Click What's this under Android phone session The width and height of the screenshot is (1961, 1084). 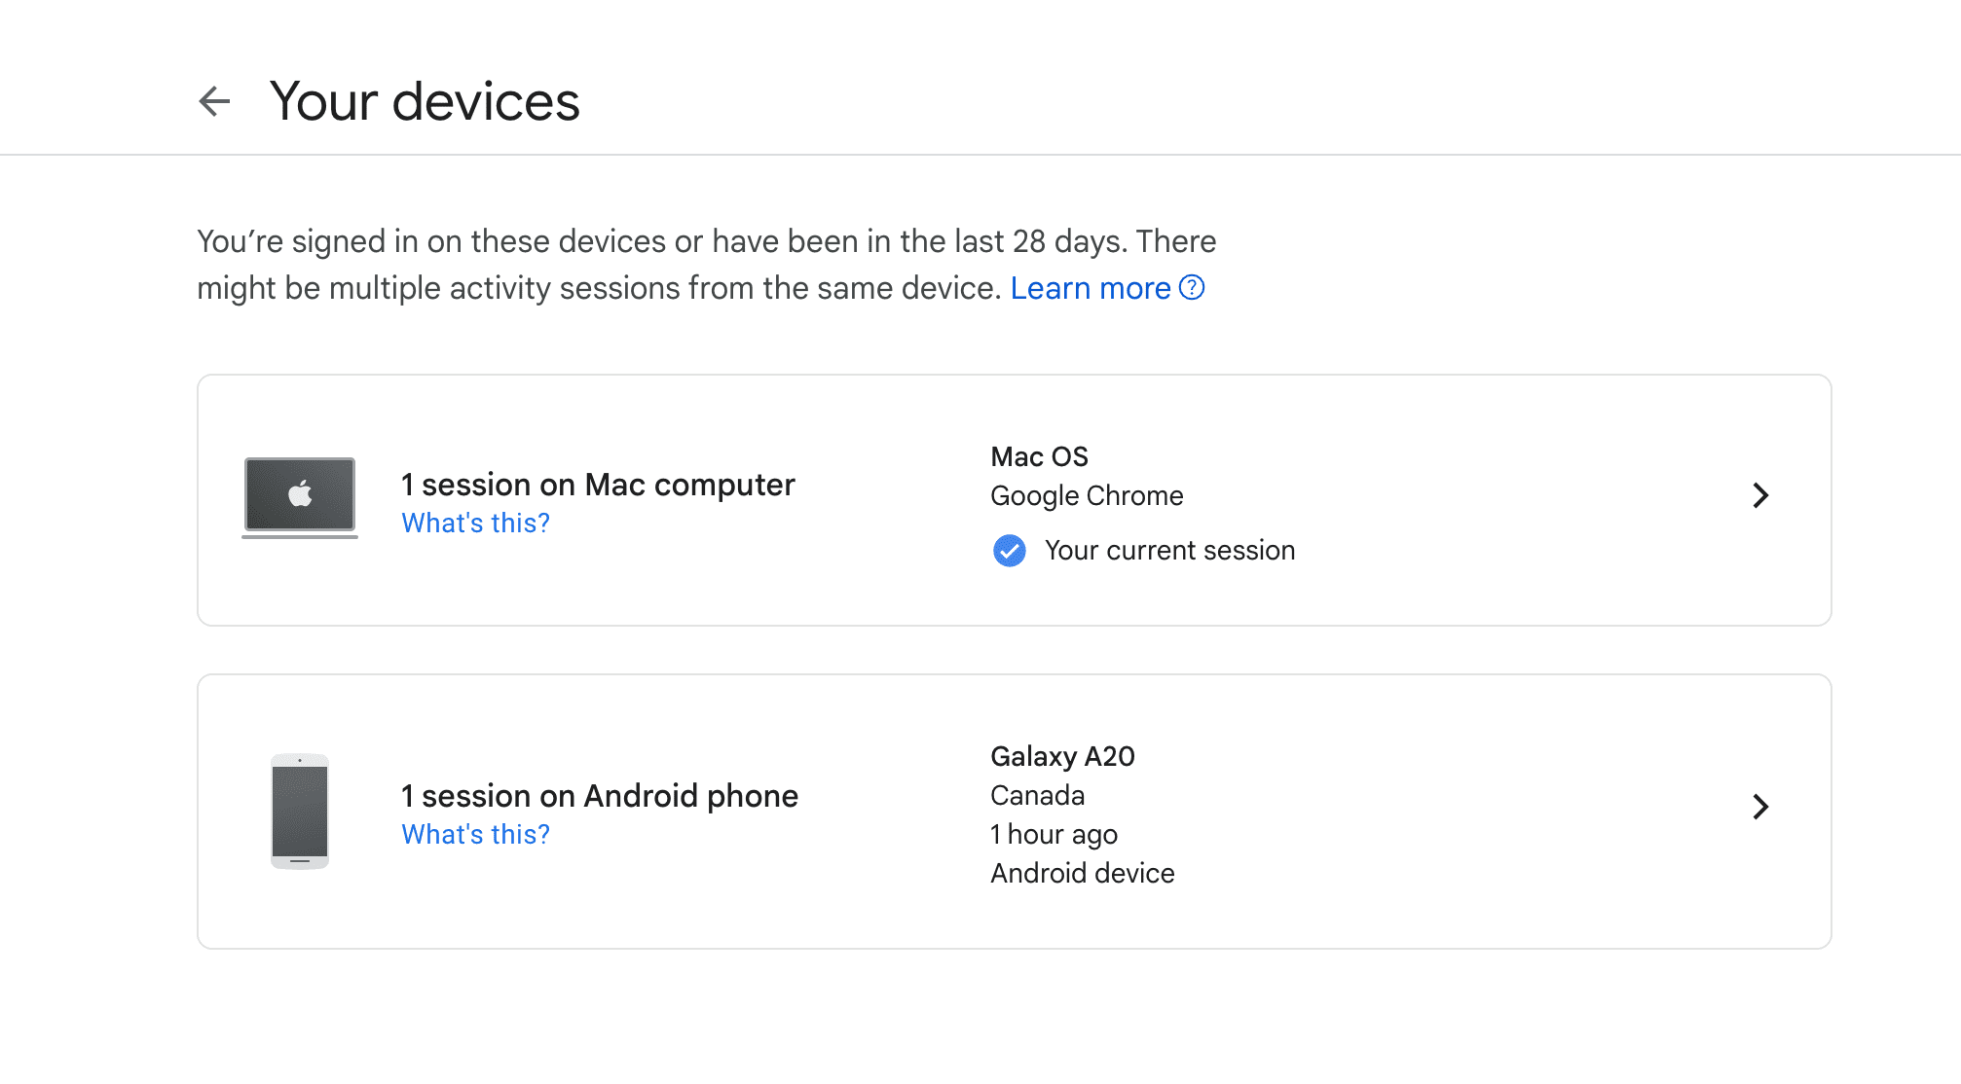tap(474, 834)
